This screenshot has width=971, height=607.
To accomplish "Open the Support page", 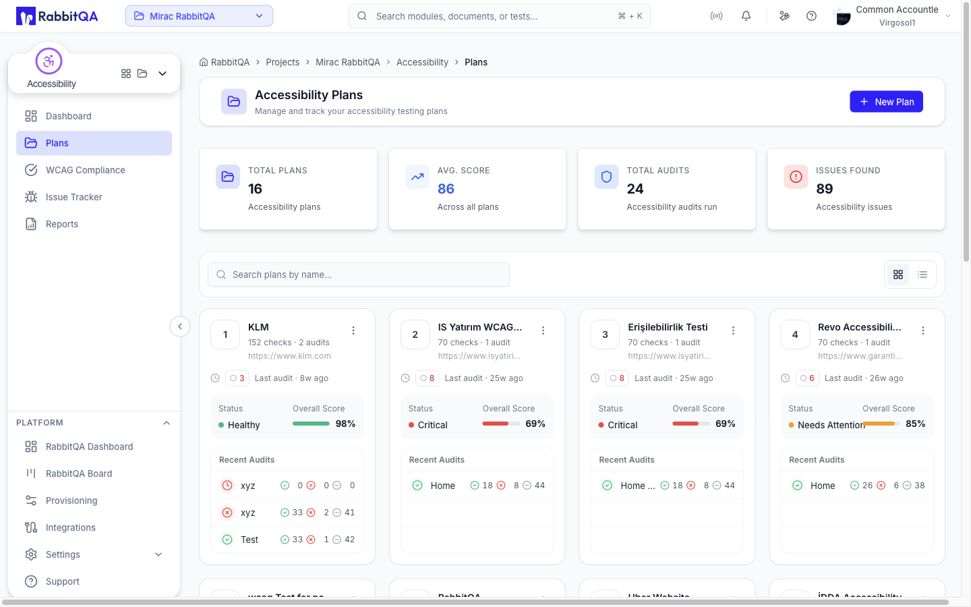I will pyautogui.click(x=94, y=581).
